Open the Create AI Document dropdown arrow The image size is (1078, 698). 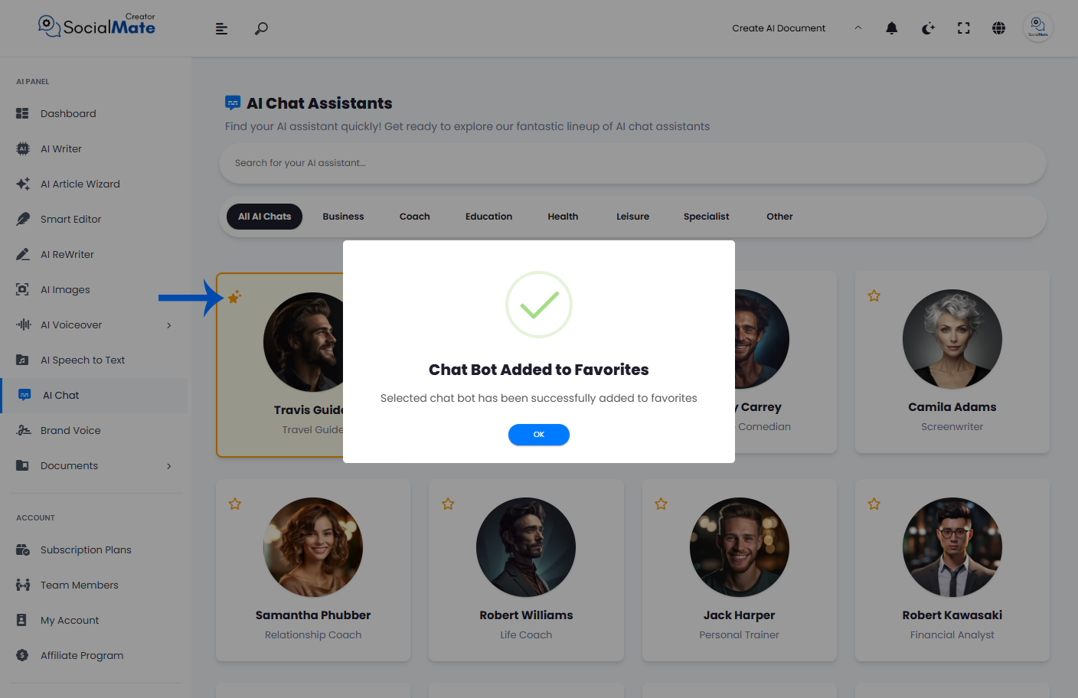point(858,28)
